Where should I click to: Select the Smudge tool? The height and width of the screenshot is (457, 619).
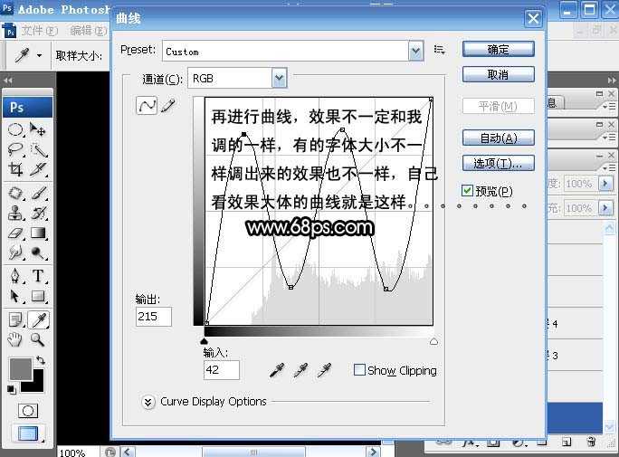pos(15,252)
